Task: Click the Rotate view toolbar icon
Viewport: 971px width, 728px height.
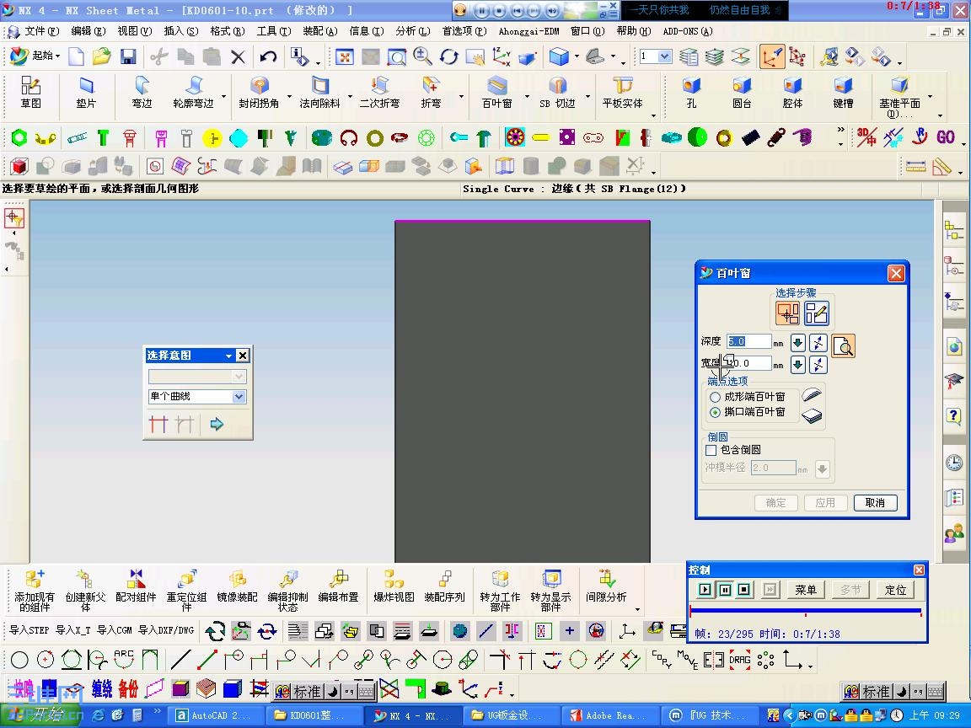Action: click(449, 57)
